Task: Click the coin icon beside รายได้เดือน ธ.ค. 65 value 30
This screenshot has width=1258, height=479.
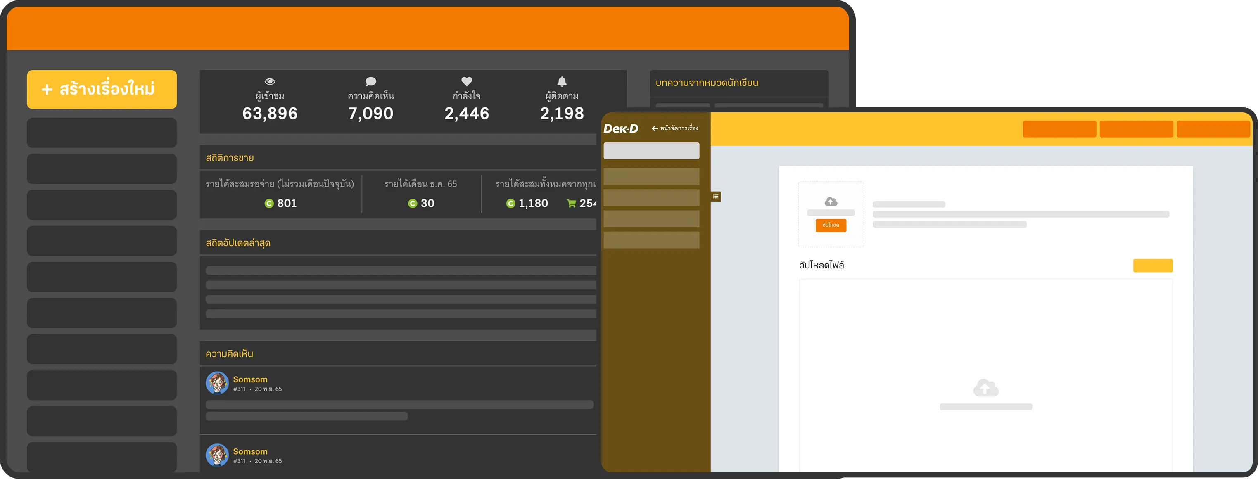Action: (413, 204)
